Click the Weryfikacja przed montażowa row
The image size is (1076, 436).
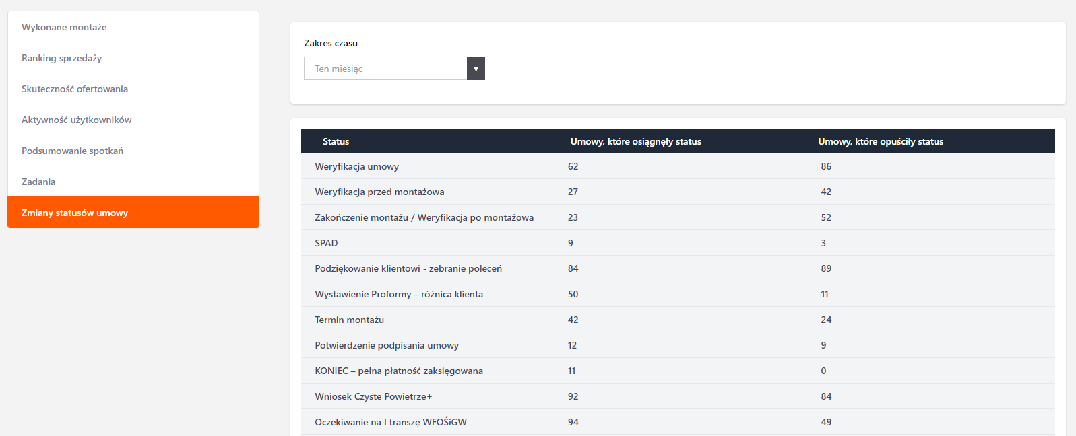tap(379, 192)
